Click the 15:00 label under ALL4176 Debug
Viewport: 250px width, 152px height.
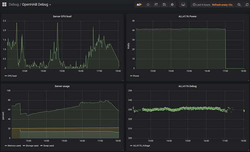pos(188,141)
